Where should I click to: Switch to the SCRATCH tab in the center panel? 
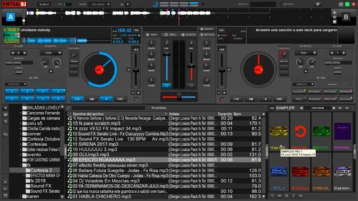click(189, 35)
